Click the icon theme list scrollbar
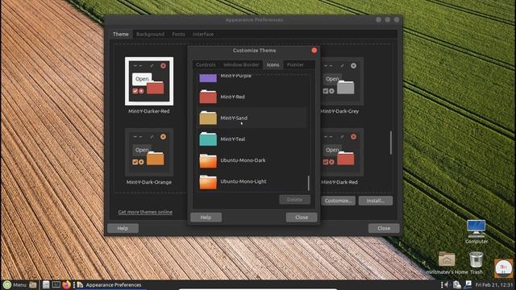516x290 pixels. [x=308, y=183]
